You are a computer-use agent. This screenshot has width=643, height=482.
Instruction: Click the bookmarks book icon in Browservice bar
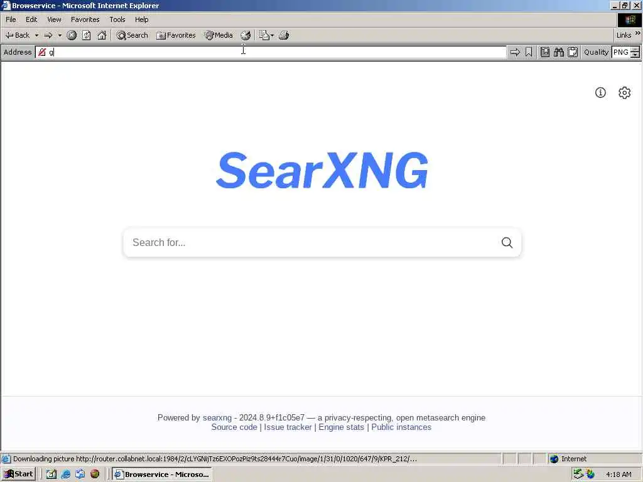(545, 52)
